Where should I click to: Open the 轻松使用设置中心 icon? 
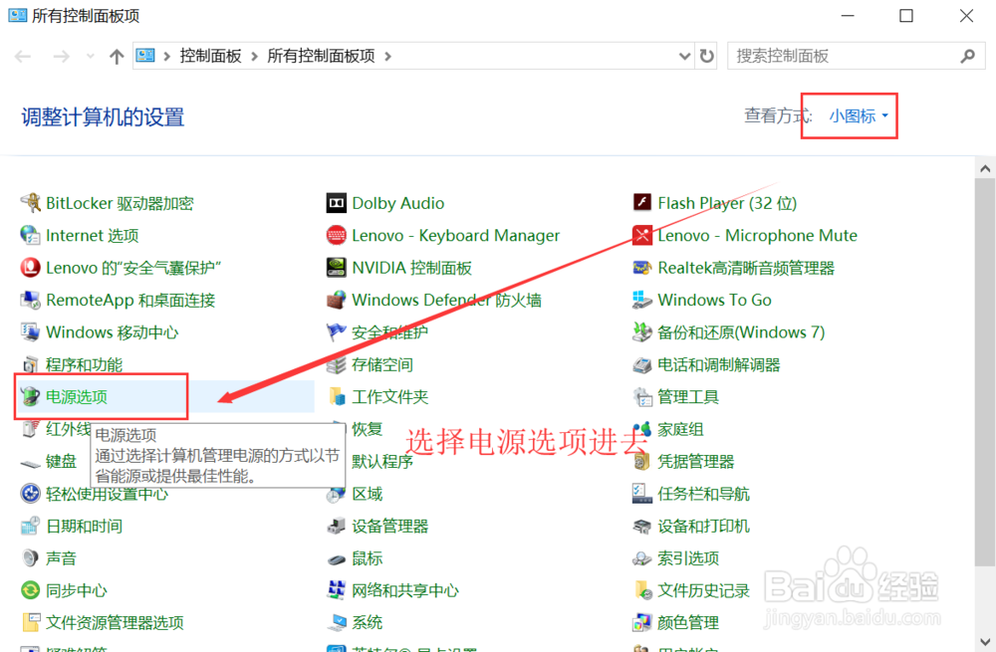tap(31, 494)
